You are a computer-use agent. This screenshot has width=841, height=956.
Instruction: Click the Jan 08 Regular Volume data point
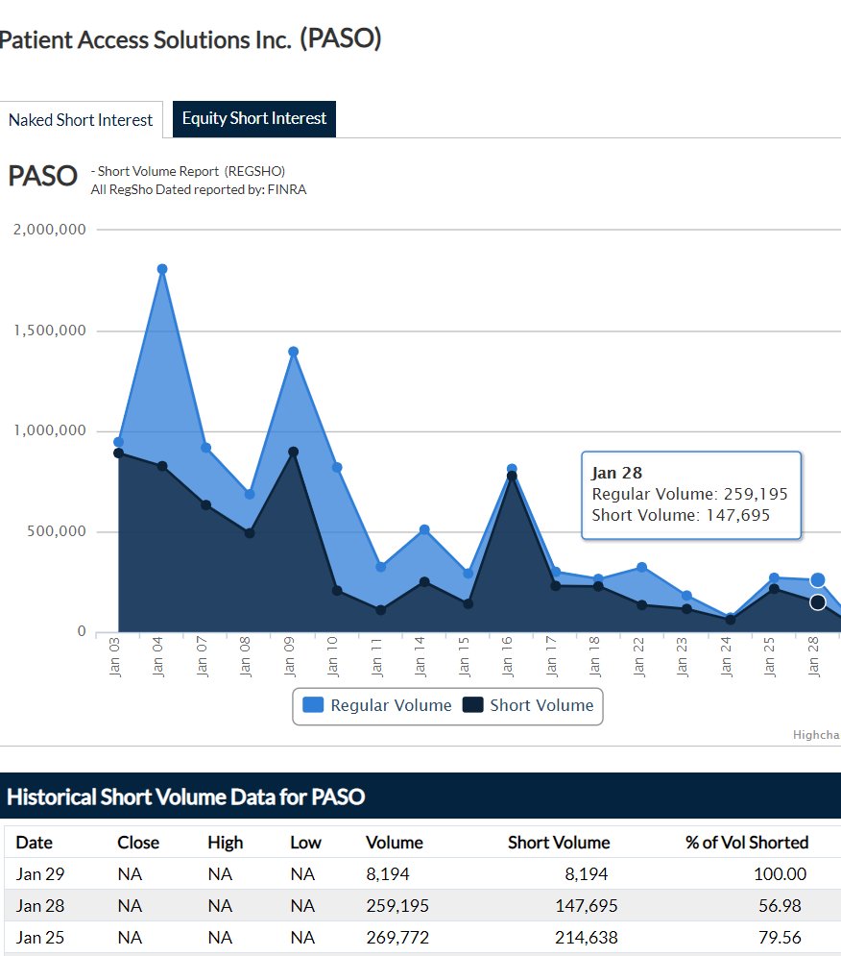click(x=250, y=494)
